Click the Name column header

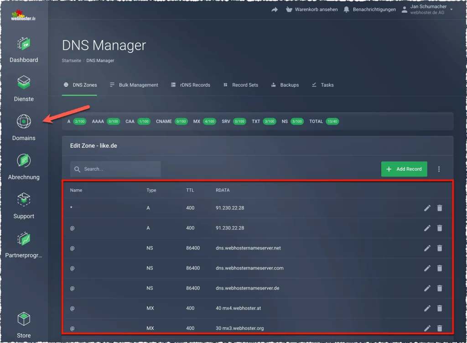[76, 190]
